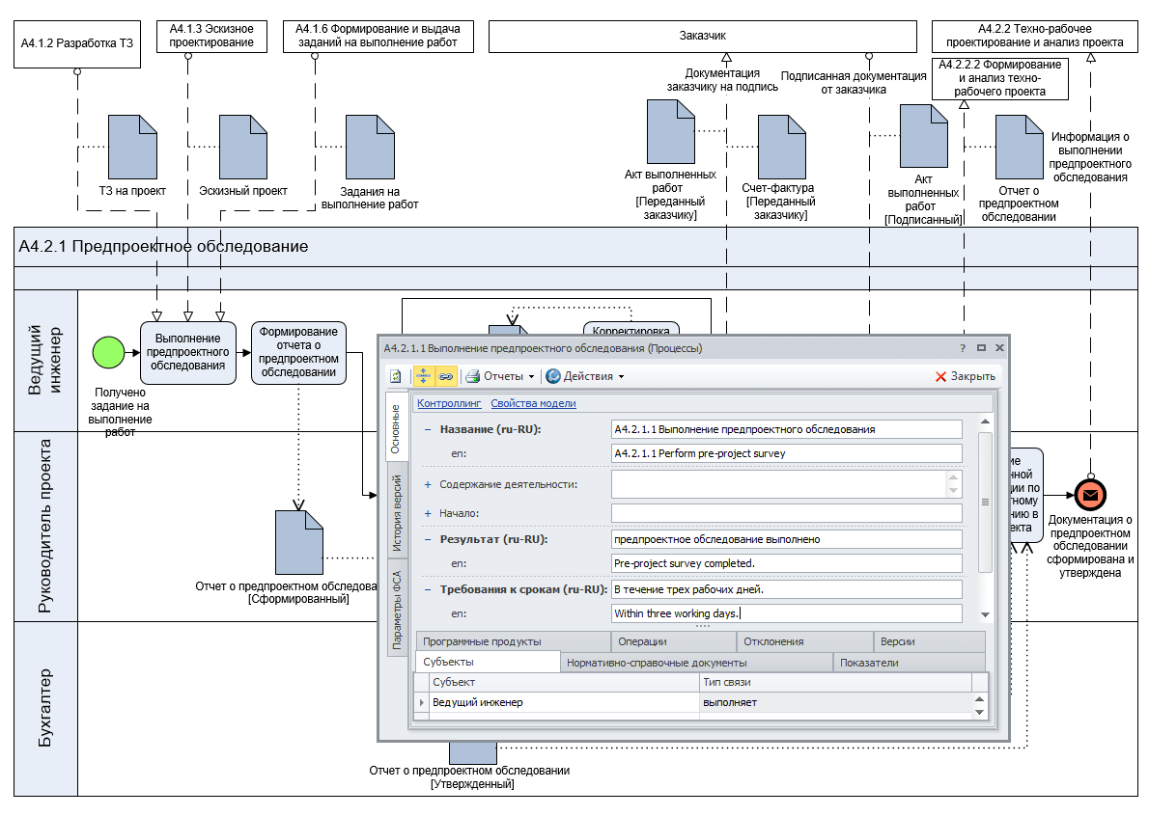The image size is (1149, 816).
Task: Click the printer icon beside Отчеты
Action: tap(472, 376)
